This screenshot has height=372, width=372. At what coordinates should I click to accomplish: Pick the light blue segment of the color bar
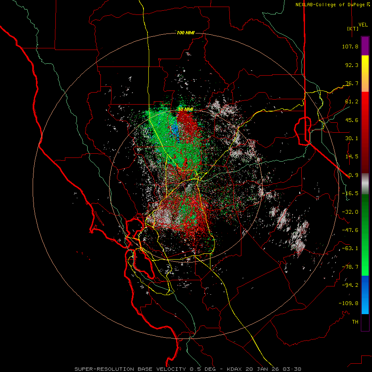pyautogui.click(x=365, y=305)
